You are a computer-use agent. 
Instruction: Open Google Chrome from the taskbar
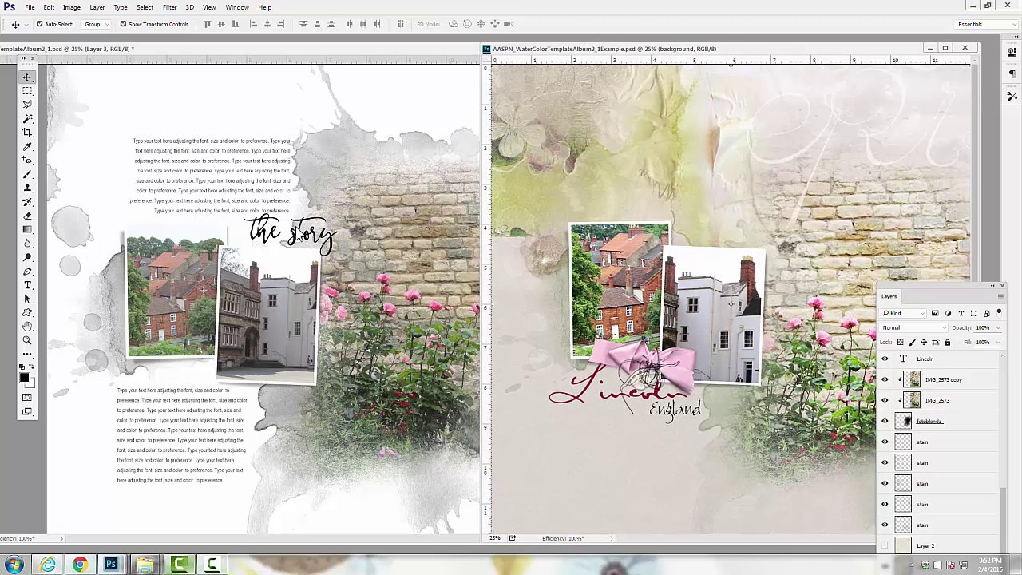pyautogui.click(x=80, y=565)
